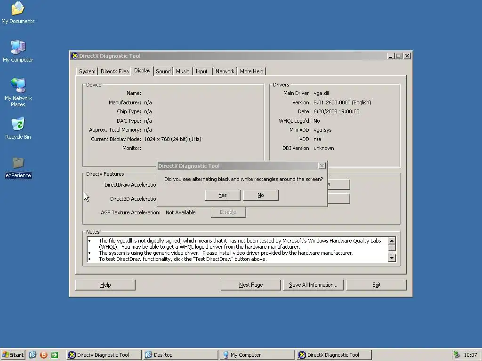482x361 pixels.
Task: Click the 'Not Available' AGP texture status
Action: point(180,212)
